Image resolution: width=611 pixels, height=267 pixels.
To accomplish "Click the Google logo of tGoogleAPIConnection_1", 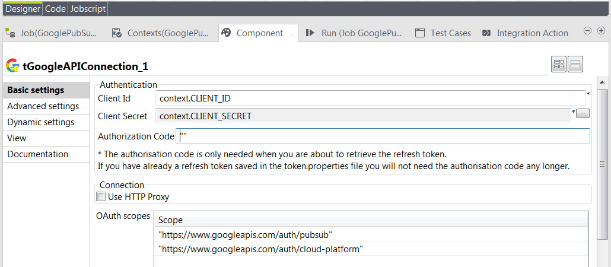I will (13, 65).
